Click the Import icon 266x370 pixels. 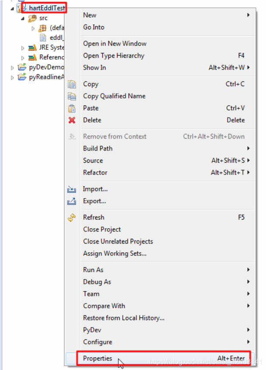(x=72, y=189)
